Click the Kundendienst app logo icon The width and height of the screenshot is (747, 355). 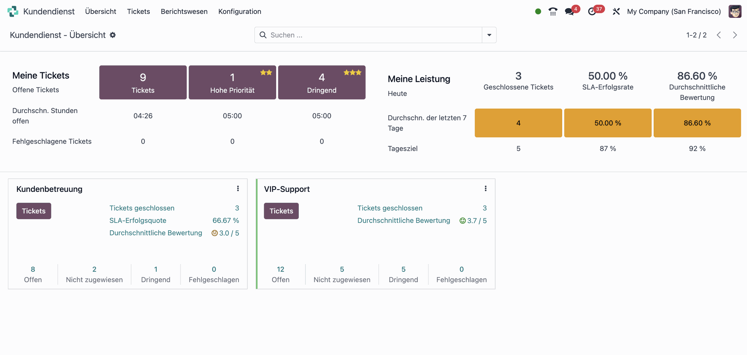coord(13,12)
